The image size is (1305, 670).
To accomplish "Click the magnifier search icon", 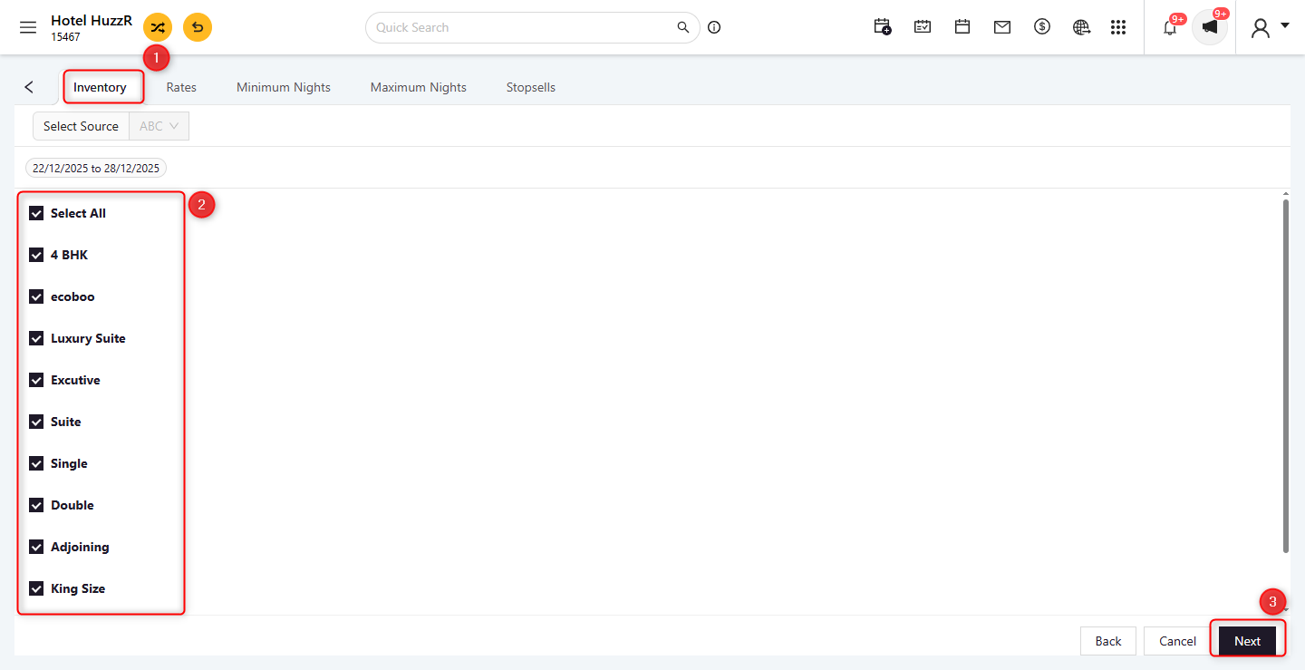I will [x=683, y=27].
